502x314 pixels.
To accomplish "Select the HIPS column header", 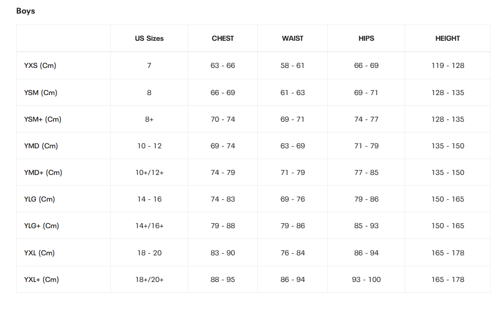I will point(367,39).
